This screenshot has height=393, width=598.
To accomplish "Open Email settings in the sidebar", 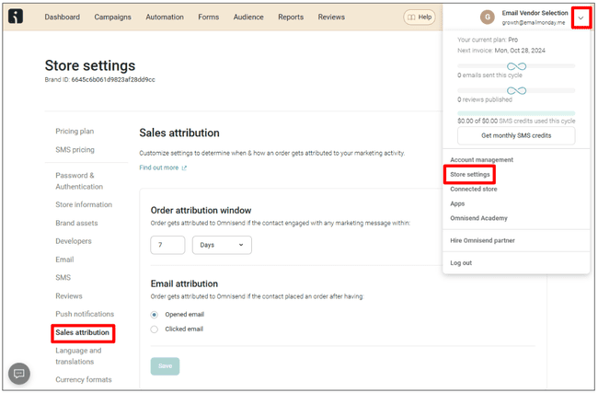I will click(x=64, y=260).
